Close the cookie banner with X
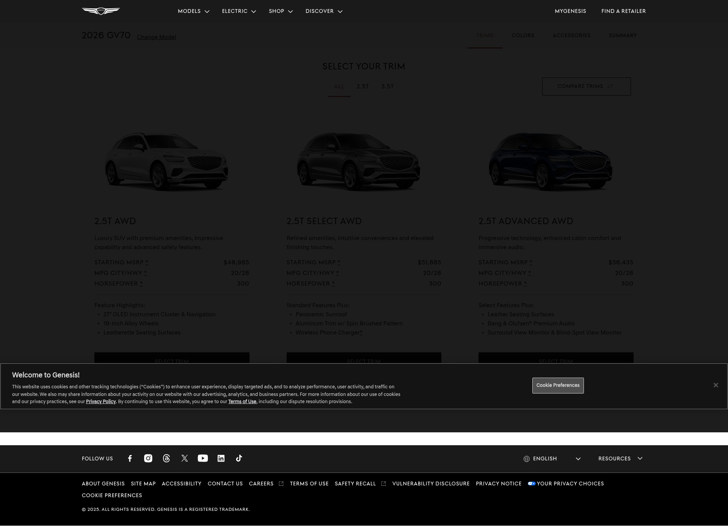Screen dimensions: 728x526 pos(715,385)
